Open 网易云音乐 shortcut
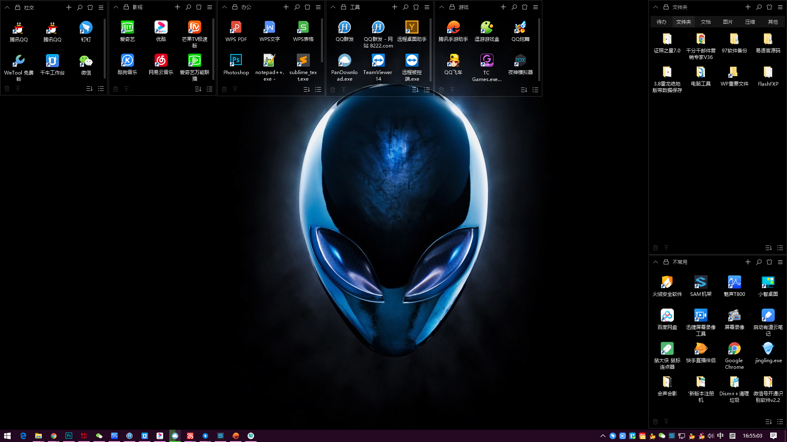The height and width of the screenshot is (442, 787). [x=161, y=64]
